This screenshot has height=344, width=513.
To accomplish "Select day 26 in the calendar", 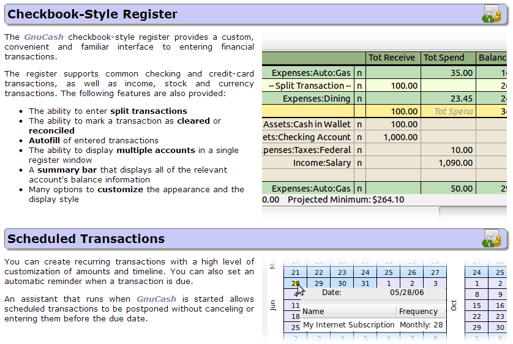I will pyautogui.click(x=411, y=272).
